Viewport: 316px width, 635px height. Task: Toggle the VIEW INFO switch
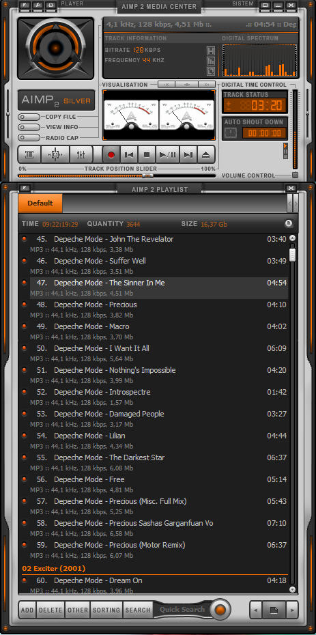tap(29, 127)
